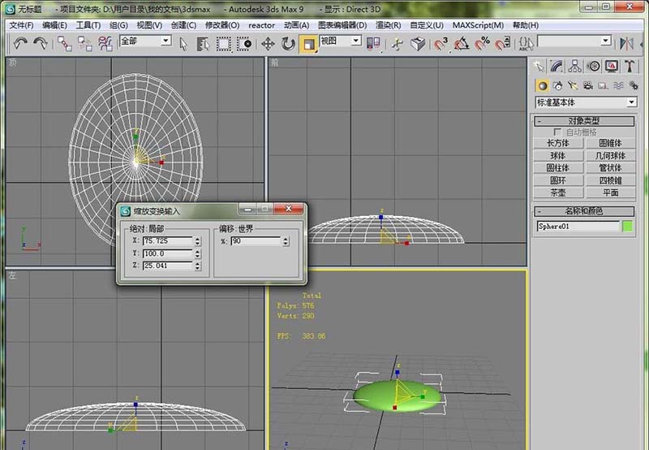Viewport: 649px width, 450px height.
Task: Open the 全部 selection filter dropdown
Action: (145, 41)
